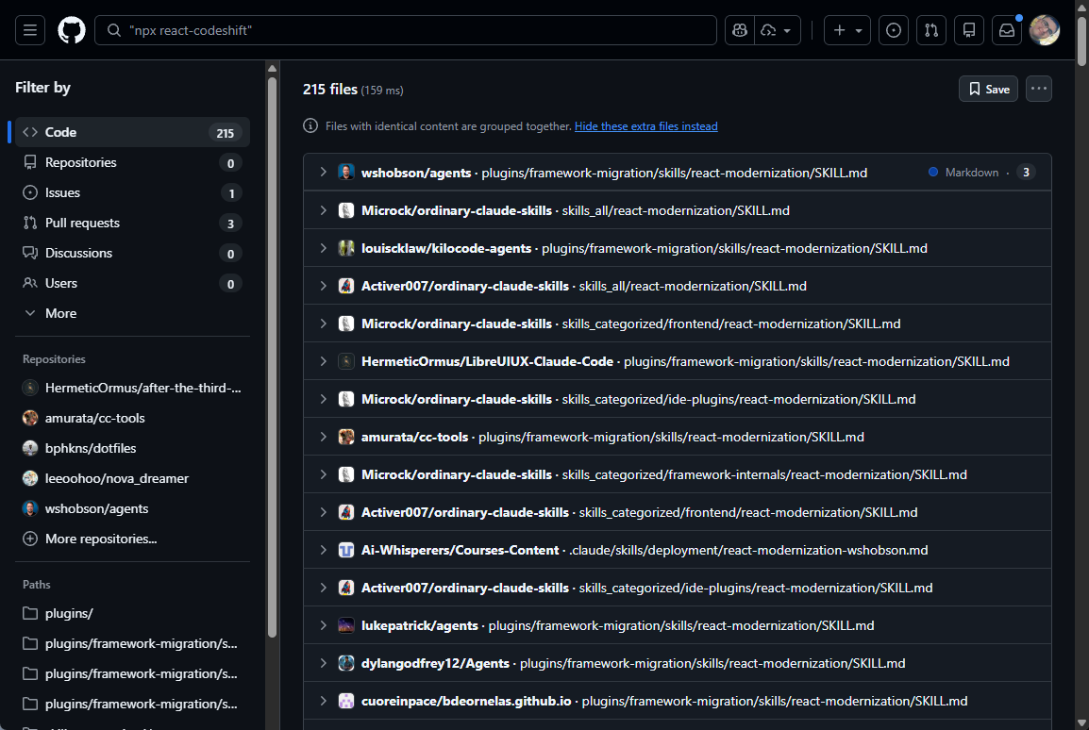Filter by HermeticOrmus/after-the-third repository

[132, 388]
